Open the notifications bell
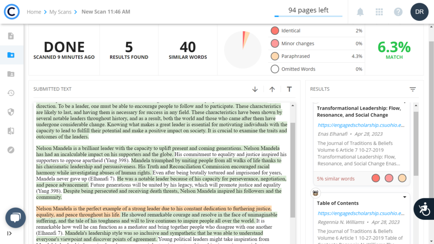Screen dimensions: 434x244 [x=360, y=12]
